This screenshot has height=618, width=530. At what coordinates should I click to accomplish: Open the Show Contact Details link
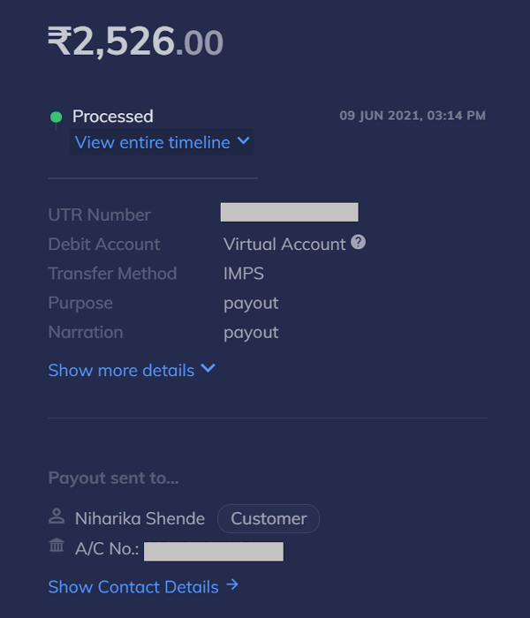133,587
